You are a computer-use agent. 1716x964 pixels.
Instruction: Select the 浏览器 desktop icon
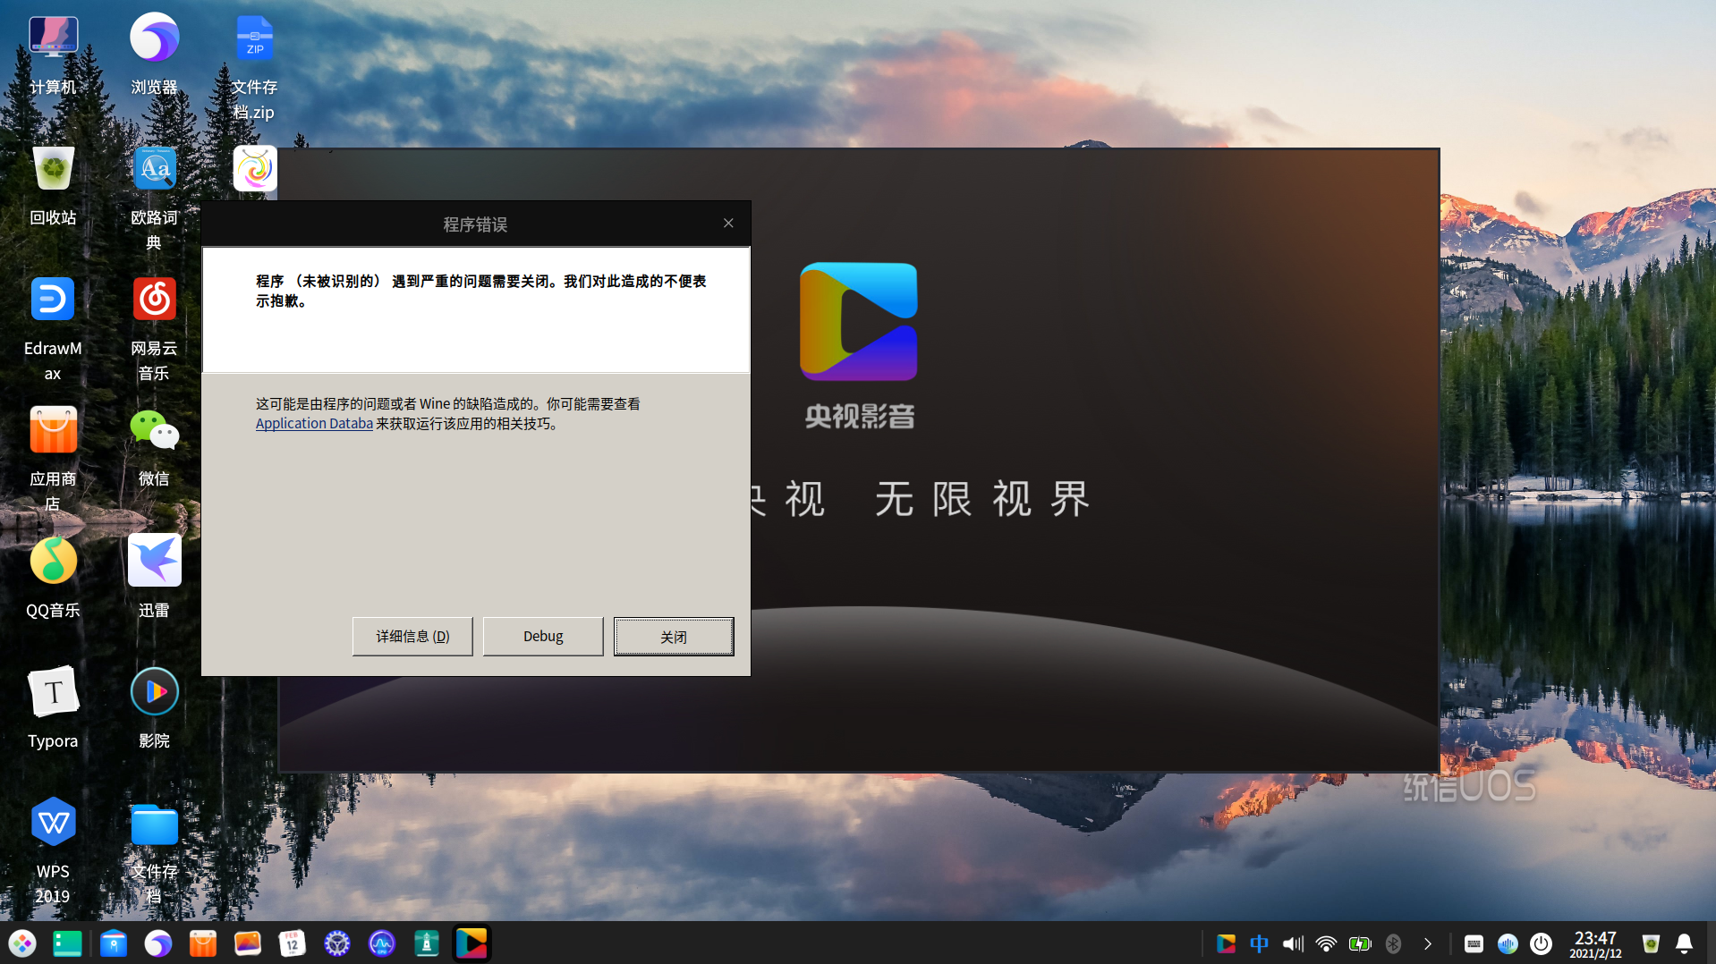(154, 55)
